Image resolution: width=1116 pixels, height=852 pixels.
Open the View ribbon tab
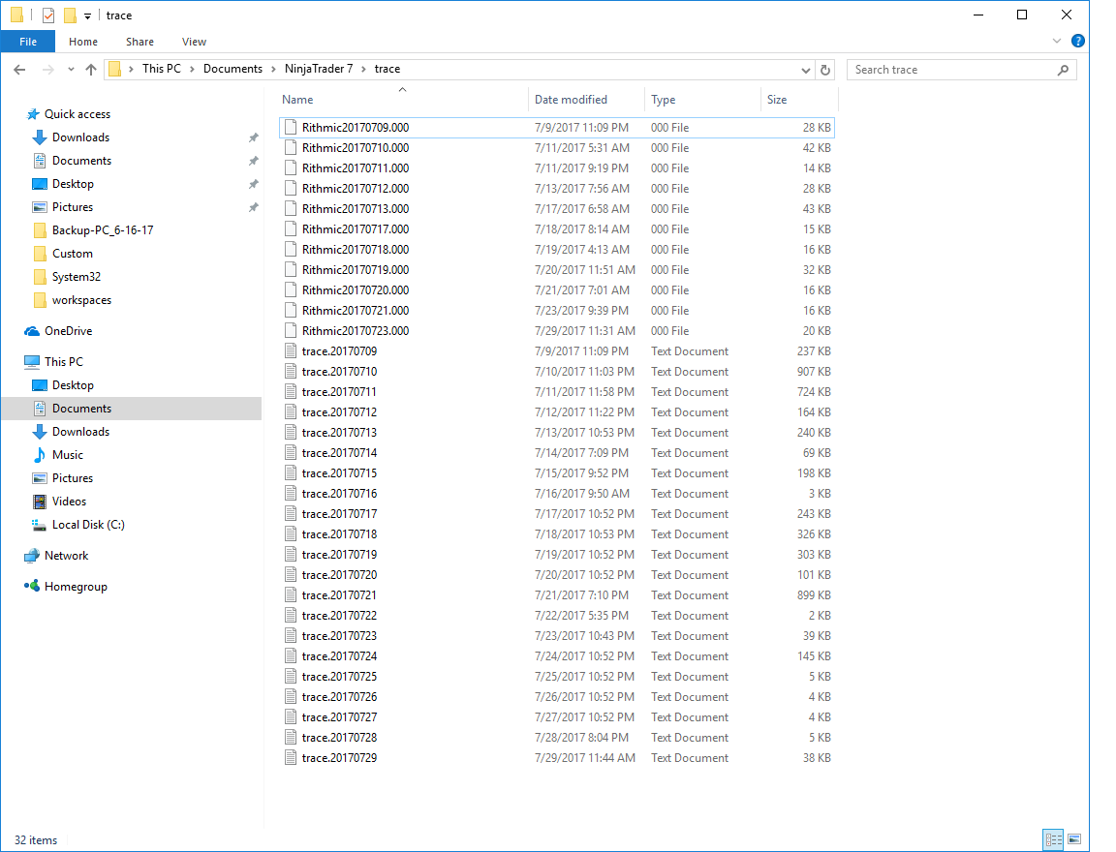(x=195, y=42)
